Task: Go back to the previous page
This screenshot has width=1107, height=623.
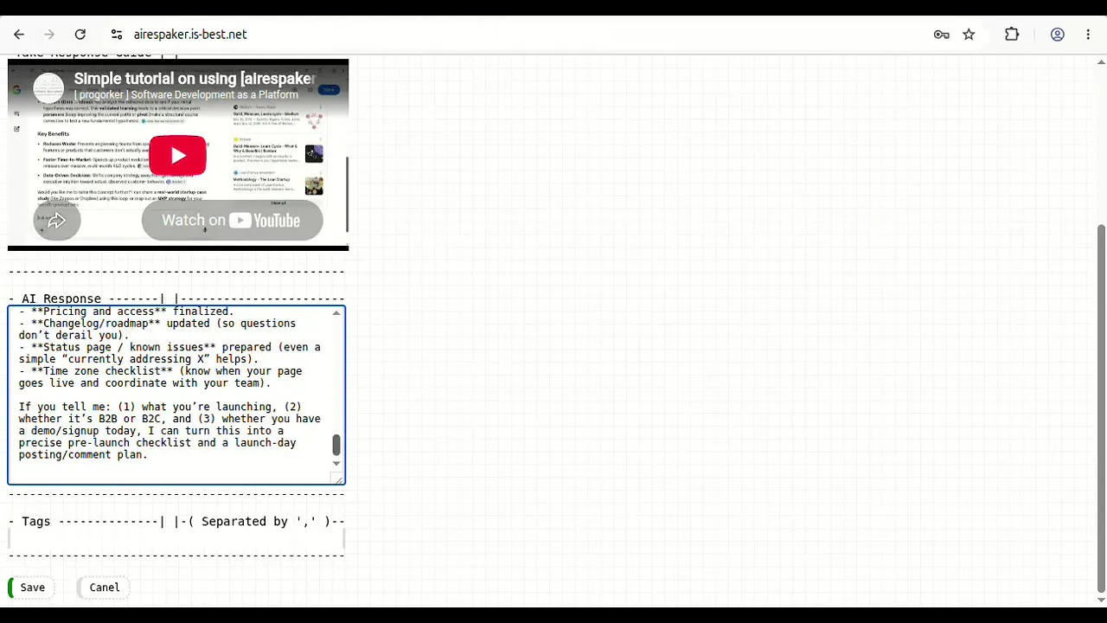Action: [19, 35]
